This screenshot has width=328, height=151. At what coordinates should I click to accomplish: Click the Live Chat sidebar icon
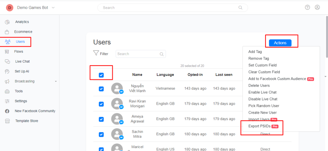[x=7, y=62]
